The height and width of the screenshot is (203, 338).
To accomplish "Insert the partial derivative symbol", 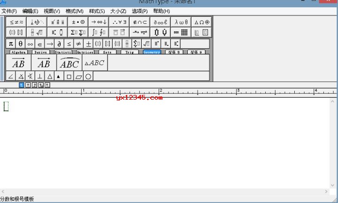I will [59, 44].
